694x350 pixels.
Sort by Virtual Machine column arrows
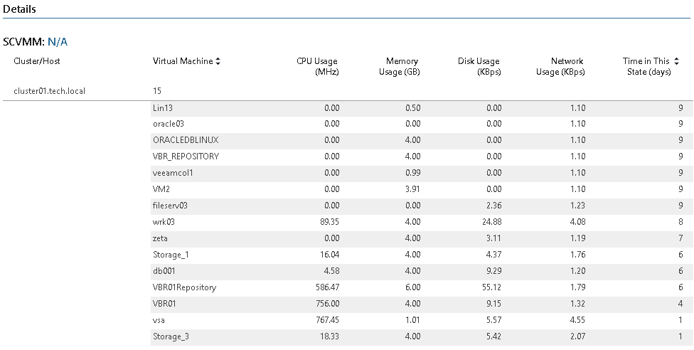point(218,62)
